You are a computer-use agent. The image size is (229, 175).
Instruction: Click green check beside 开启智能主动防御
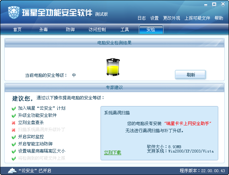click(x=14, y=144)
